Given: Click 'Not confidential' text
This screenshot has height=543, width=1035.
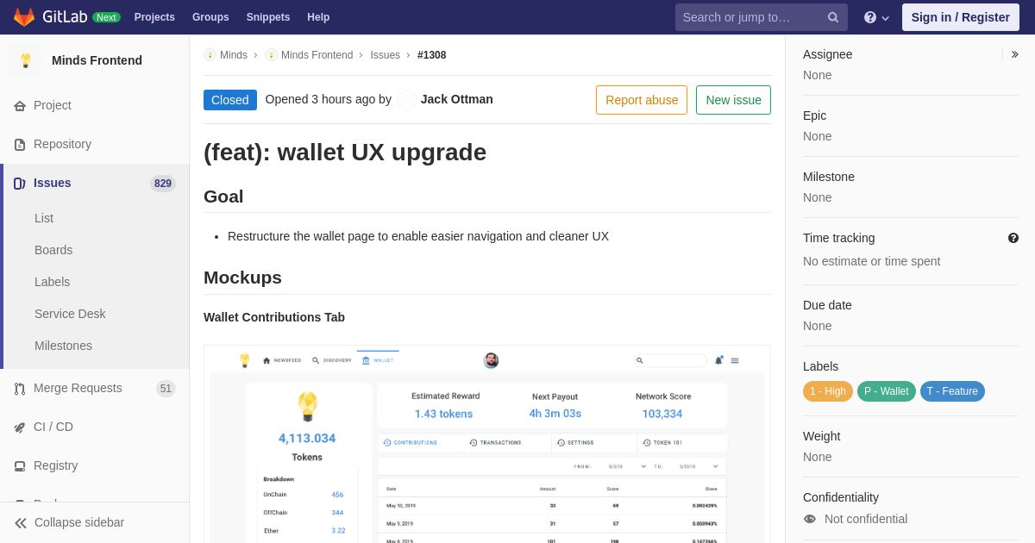Looking at the screenshot, I should coord(866,519).
